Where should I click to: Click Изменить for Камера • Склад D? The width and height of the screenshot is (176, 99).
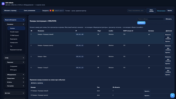[168, 68]
